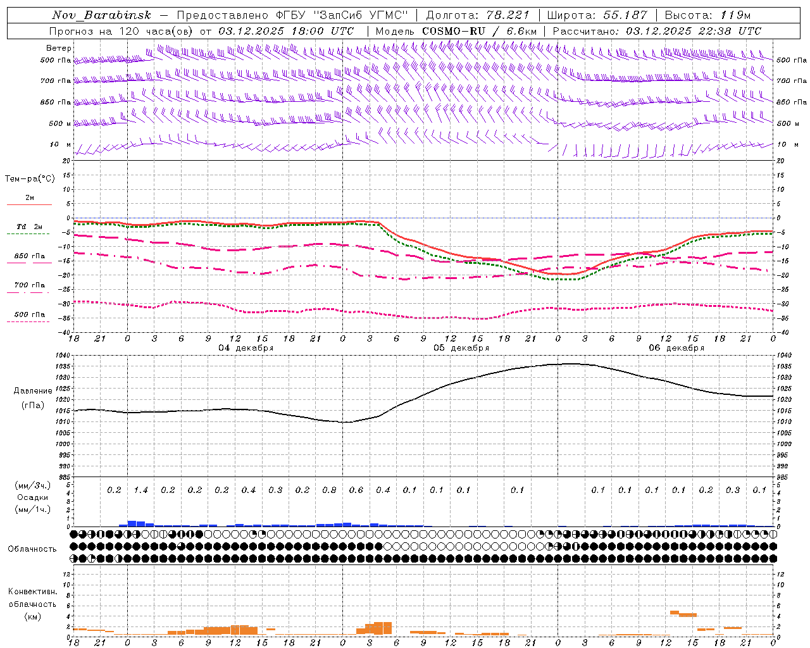
Task: Click the 0.8 precipitation value
Action: coord(329,490)
